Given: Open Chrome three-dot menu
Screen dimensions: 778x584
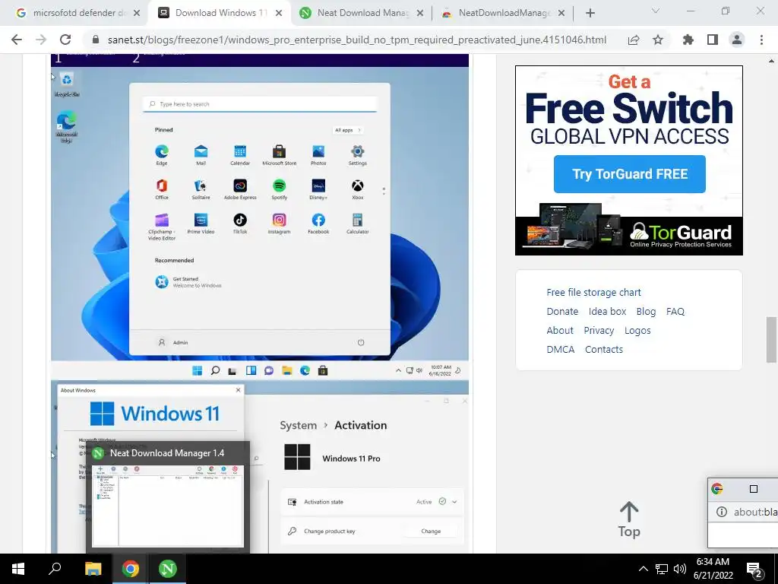Looking at the screenshot, I should tap(761, 40).
